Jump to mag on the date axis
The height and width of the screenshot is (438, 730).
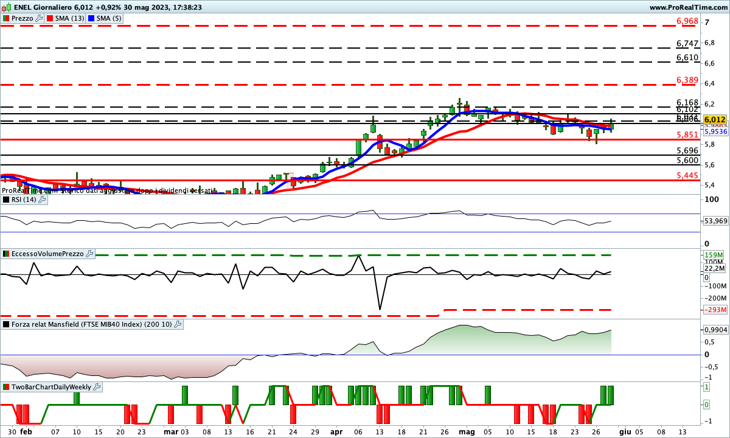coord(467,431)
